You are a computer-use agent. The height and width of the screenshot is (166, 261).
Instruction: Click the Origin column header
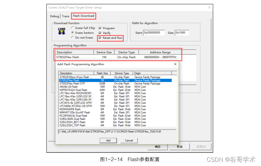(152, 73)
